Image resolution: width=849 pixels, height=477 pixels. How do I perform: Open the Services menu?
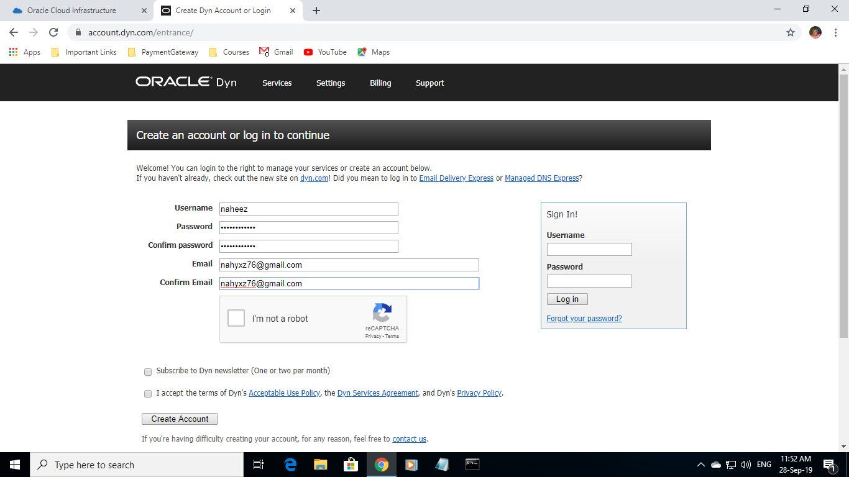click(x=277, y=83)
